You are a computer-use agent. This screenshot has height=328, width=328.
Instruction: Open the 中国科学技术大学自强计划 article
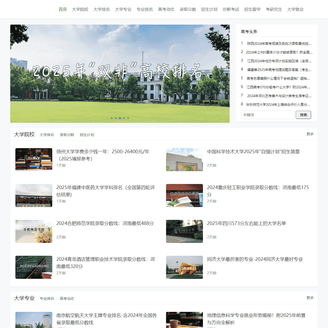(254, 152)
